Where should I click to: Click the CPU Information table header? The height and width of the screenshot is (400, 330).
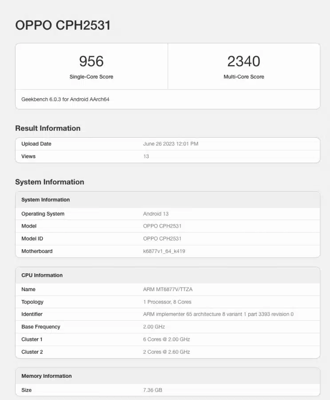42,276
